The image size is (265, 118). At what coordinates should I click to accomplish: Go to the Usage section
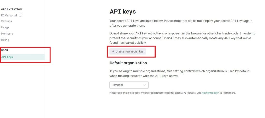[5, 27]
